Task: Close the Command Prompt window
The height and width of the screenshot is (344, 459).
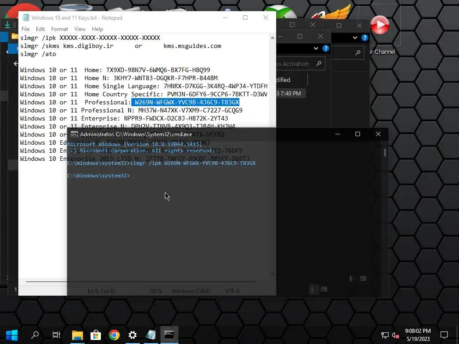Action: coord(378,134)
